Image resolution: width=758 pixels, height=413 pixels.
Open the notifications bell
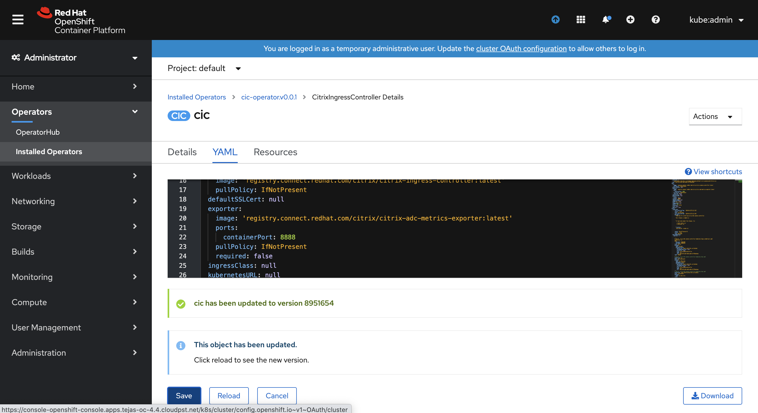coord(606,20)
